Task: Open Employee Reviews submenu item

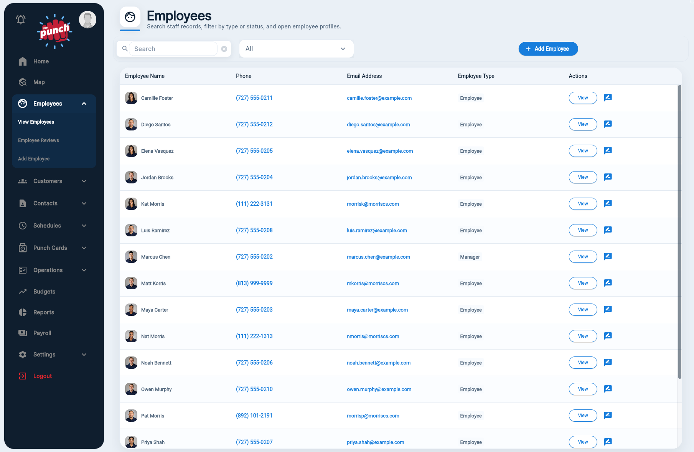Action: tap(38, 140)
